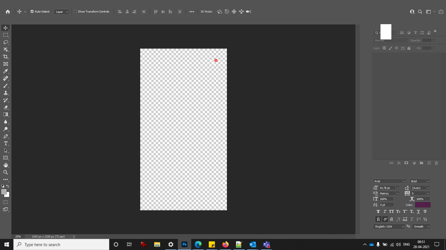Screen dimensions: 446x250
Task: Open the Normal blend mode dropdown
Action: coord(391,41)
